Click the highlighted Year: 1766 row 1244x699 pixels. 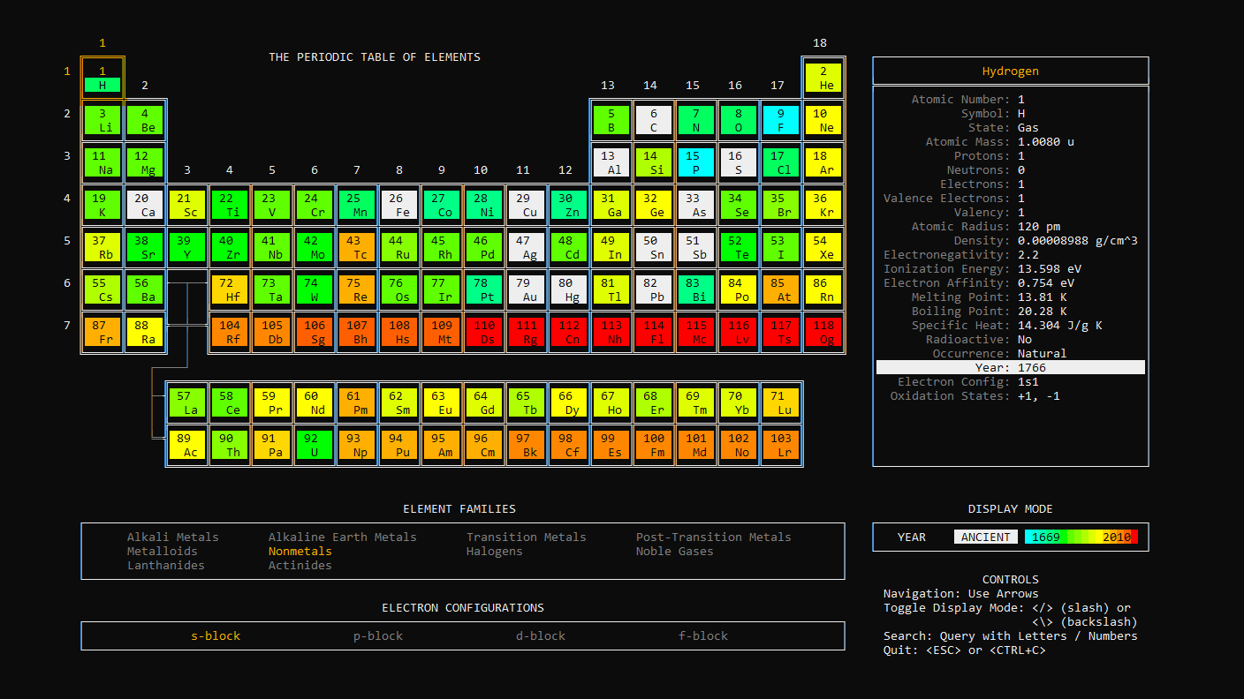pyautogui.click(x=1010, y=367)
